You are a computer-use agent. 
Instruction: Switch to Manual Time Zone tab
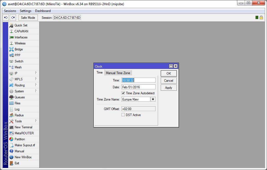pyautogui.click(x=118, y=73)
